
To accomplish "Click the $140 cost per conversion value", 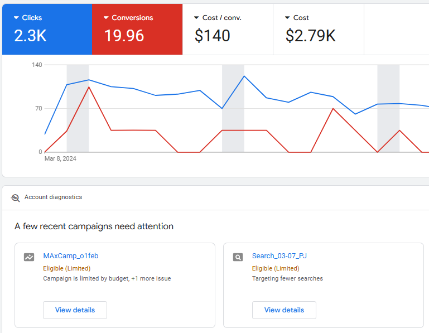I will tap(212, 36).
